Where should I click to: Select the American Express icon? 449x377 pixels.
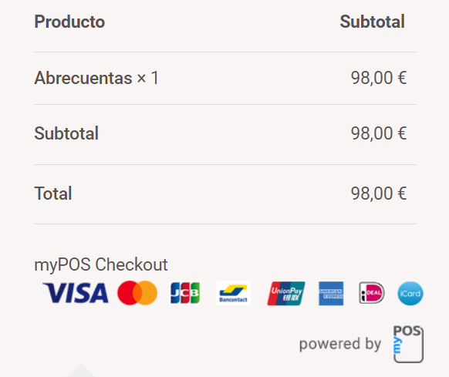click(x=331, y=293)
